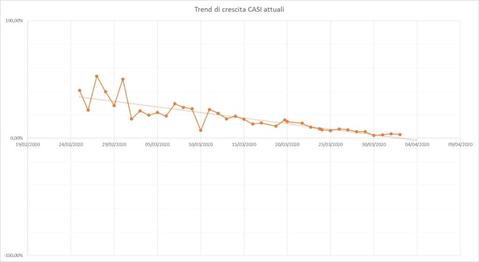
Task: Select the highest peak data point
Action: point(97,76)
